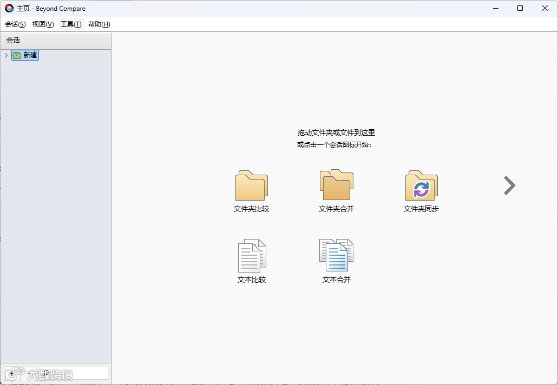Focus the session search field

(74, 374)
